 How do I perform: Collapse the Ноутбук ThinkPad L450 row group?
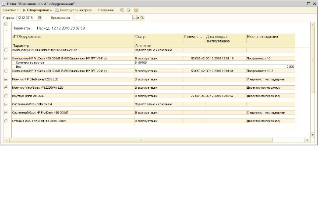[6, 96]
